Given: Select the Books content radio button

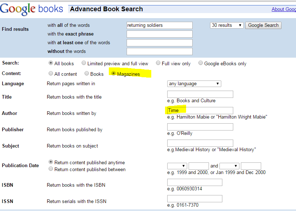Looking at the screenshot, I should coord(86,73).
